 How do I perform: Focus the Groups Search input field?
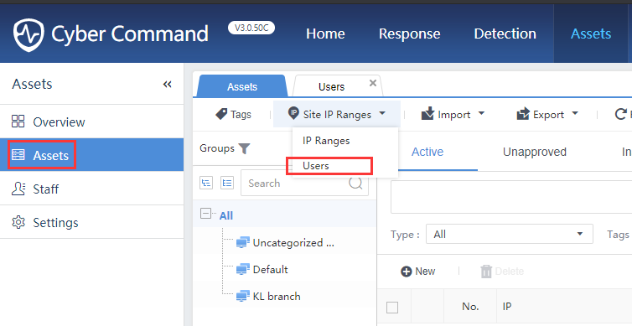click(304, 183)
